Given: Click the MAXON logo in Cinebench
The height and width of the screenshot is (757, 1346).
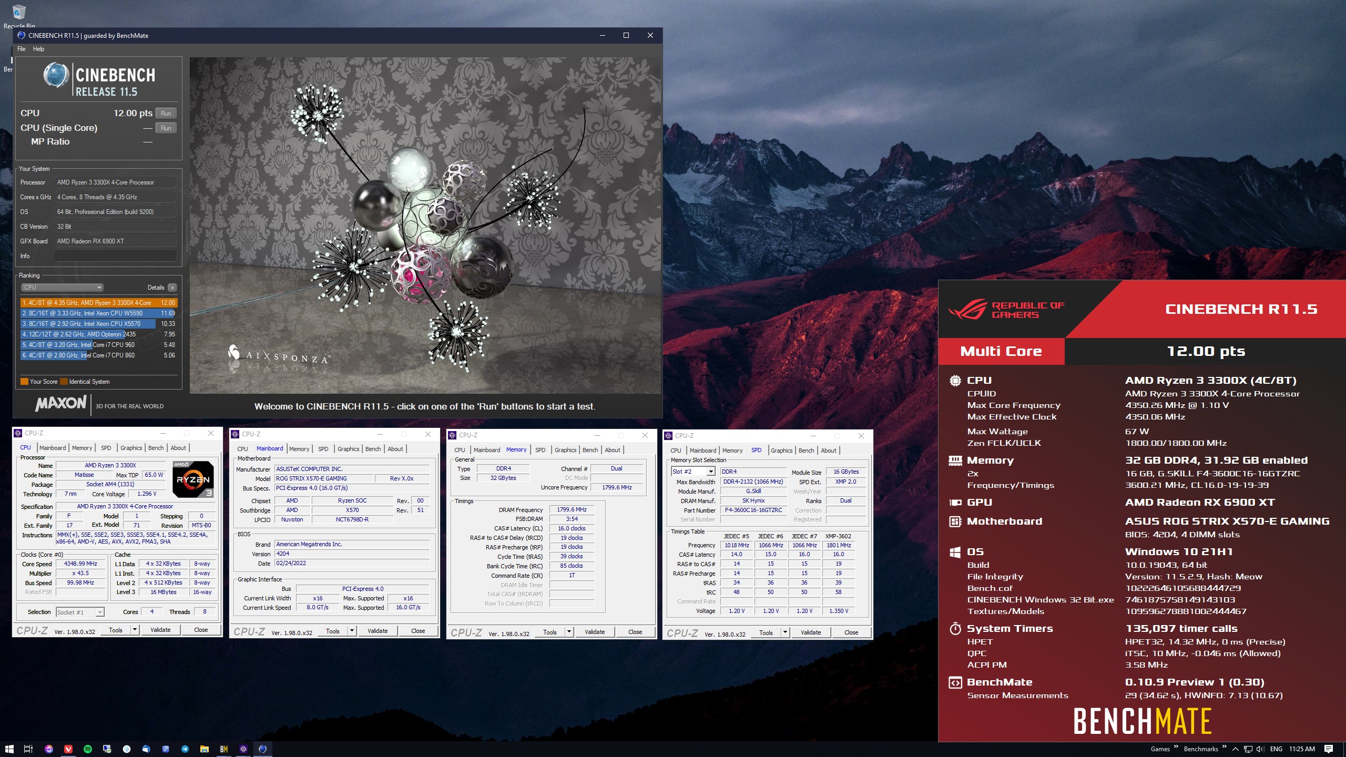Looking at the screenshot, I should [x=61, y=403].
